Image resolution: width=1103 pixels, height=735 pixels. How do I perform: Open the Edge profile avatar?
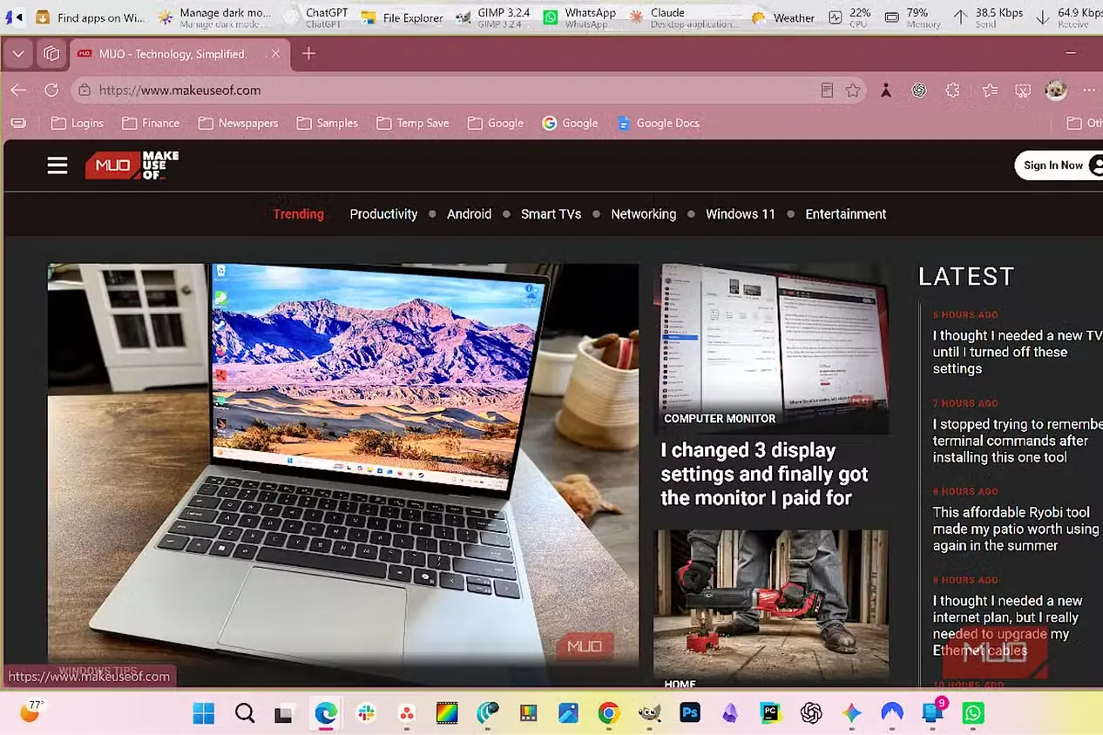(1056, 90)
